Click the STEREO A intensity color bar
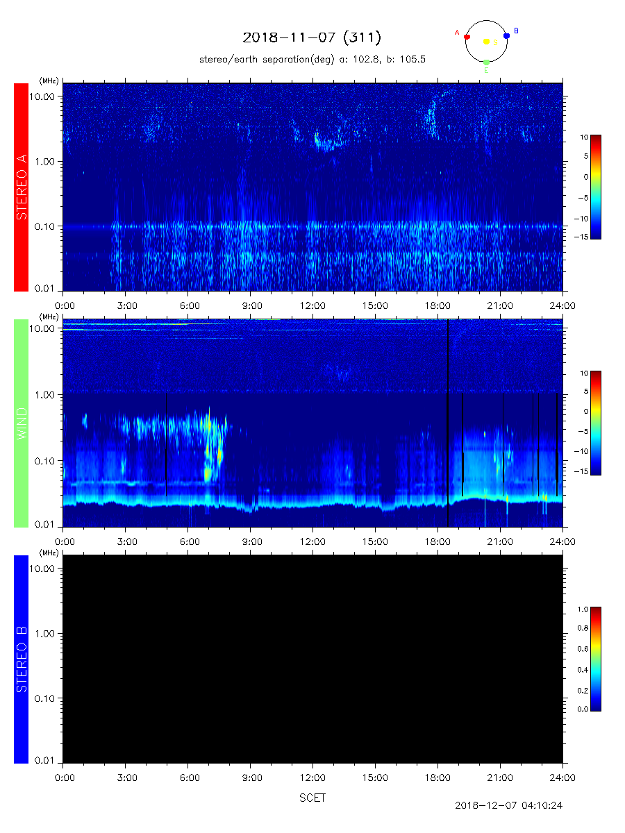Viewport: 625px width, 833px height. (x=595, y=187)
